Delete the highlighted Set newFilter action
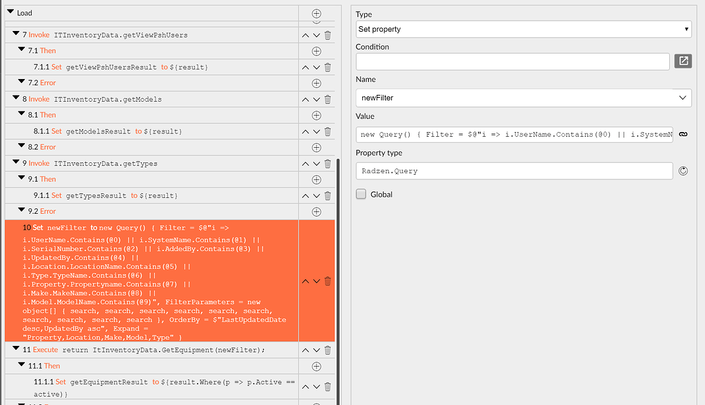The width and height of the screenshot is (705, 405). 328,281
